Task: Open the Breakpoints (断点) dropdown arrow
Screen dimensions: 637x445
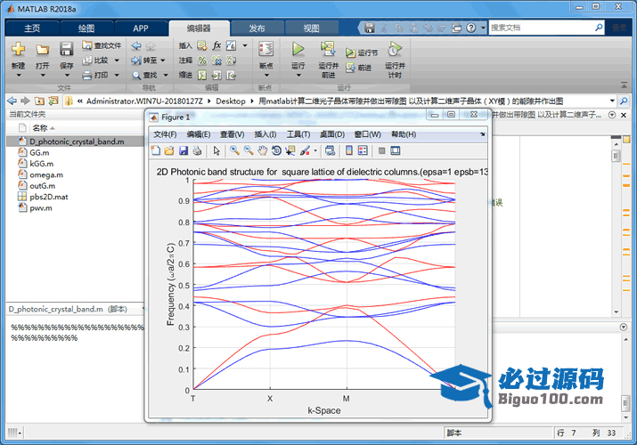Action: (266, 75)
